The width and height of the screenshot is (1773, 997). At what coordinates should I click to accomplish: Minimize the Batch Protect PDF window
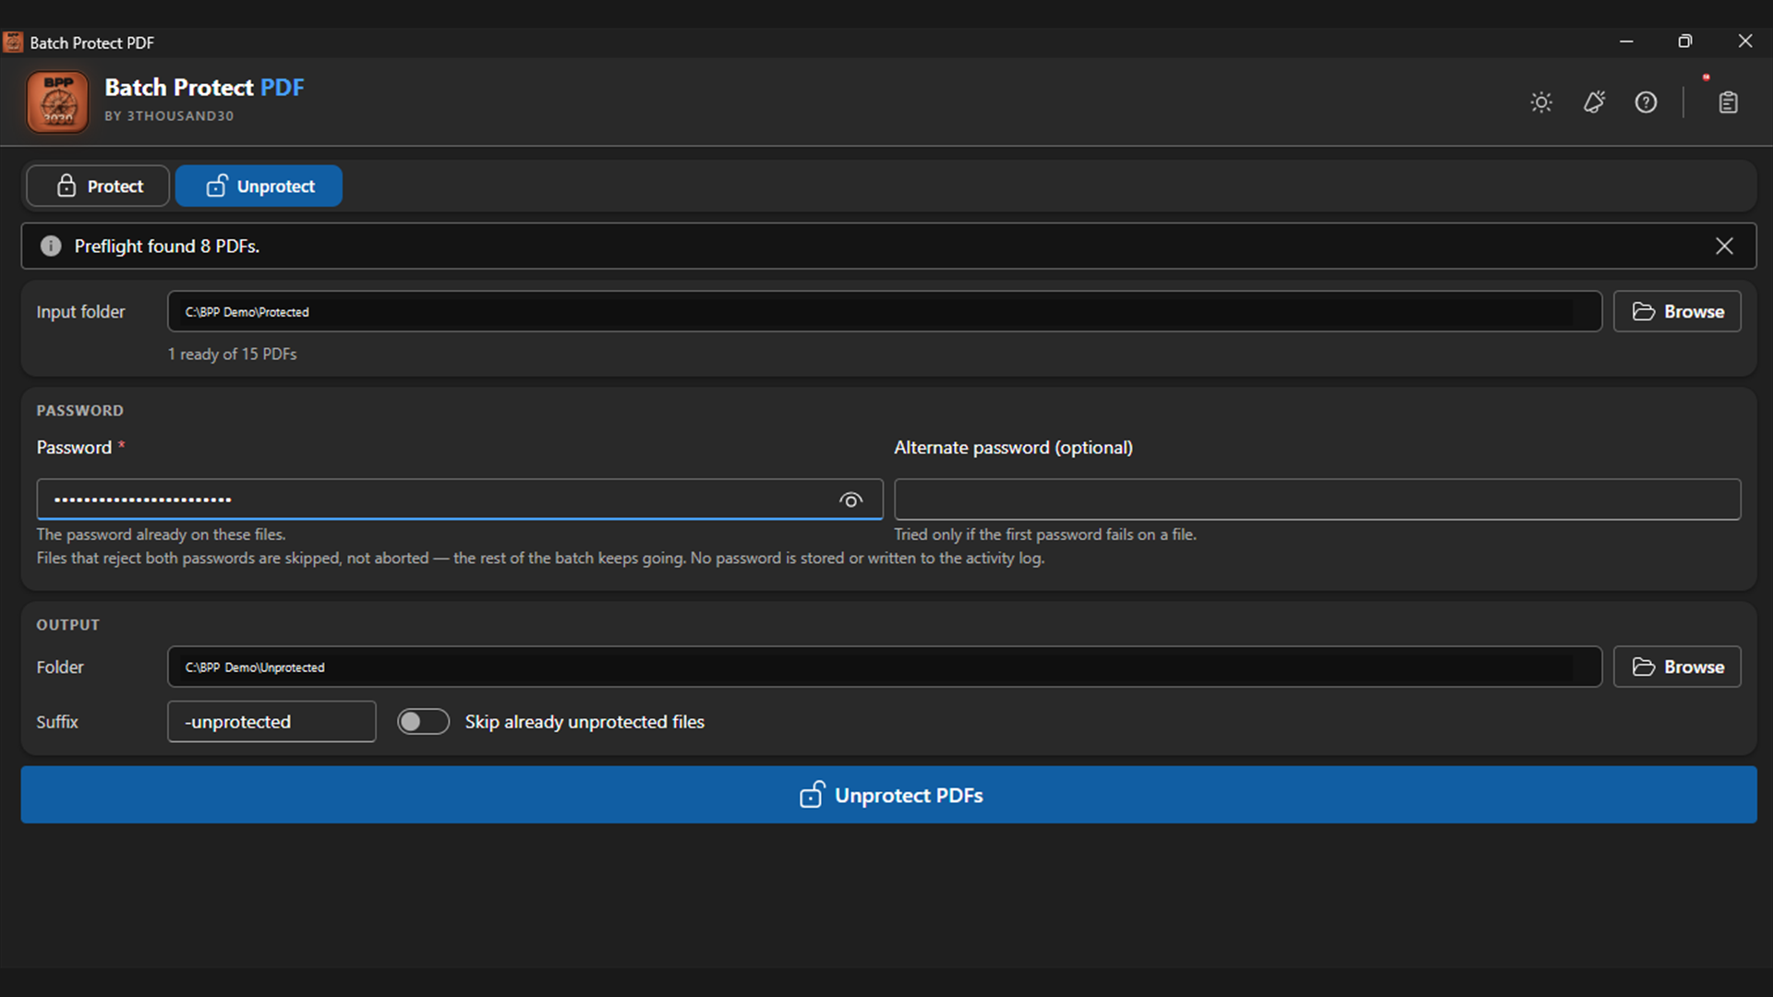(x=1626, y=42)
